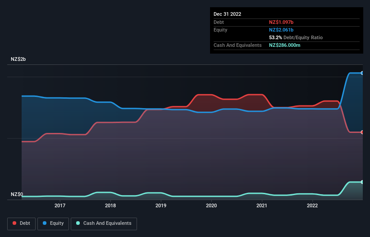The image size is (370, 237).
Task: Toggle the Equity legend button
Action: tap(53, 223)
